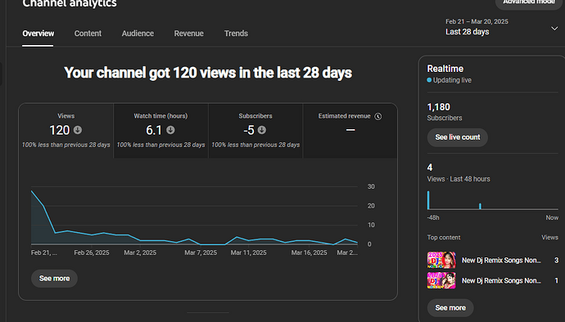
Task: Click the 1,180 subscribers count
Action: (439, 107)
